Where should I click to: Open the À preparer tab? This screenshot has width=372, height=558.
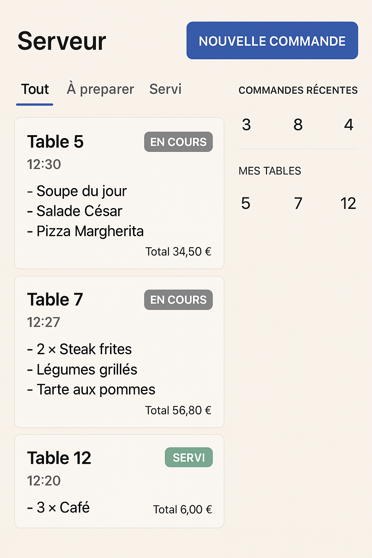click(100, 89)
